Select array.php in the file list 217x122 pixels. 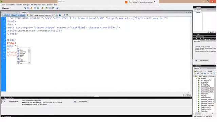coord(204,82)
